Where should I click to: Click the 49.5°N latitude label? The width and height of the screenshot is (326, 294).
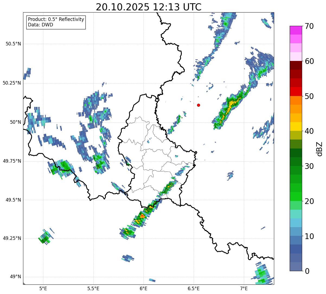(x=13, y=200)
